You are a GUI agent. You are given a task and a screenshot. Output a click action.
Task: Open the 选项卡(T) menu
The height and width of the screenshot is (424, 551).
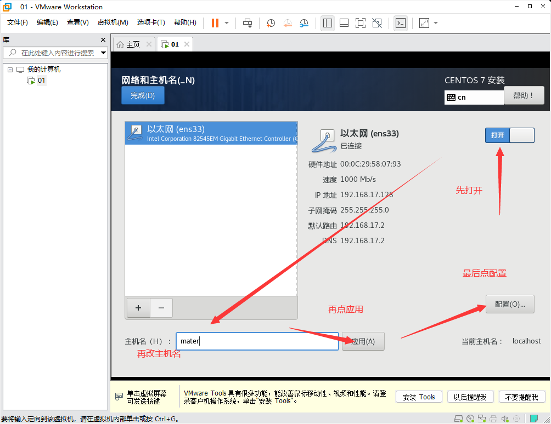click(151, 22)
